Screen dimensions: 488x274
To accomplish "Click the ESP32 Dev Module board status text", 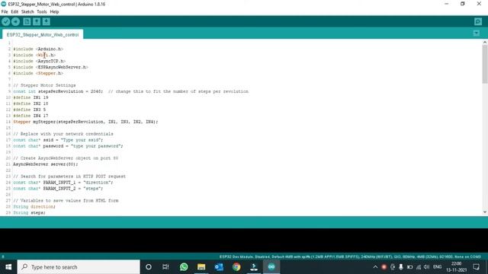I will click(x=350, y=257).
